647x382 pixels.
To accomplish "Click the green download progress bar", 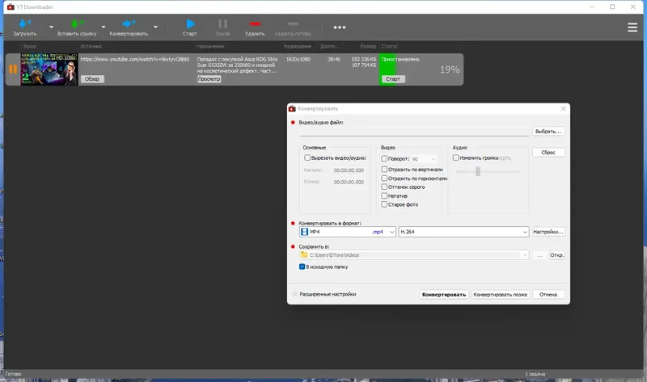I will pyautogui.click(x=387, y=69).
